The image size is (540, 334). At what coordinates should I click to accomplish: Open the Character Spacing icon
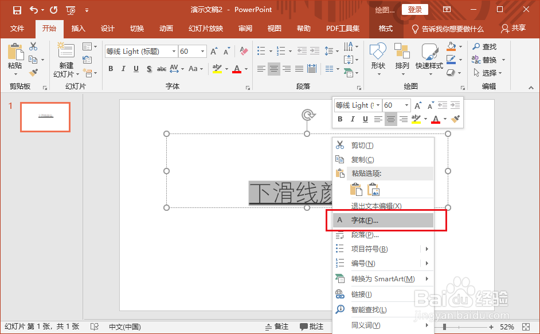click(175, 69)
